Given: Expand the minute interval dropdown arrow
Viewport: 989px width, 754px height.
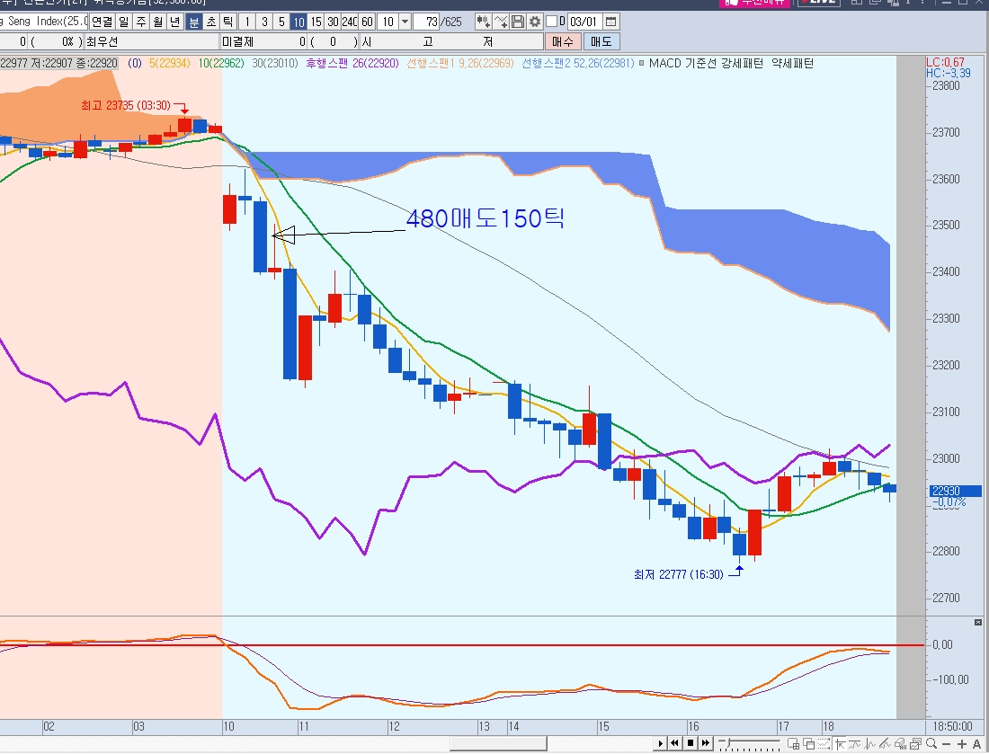Looking at the screenshot, I should (x=404, y=22).
